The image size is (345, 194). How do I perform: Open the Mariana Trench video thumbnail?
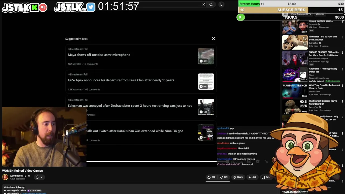click(x=295, y=91)
